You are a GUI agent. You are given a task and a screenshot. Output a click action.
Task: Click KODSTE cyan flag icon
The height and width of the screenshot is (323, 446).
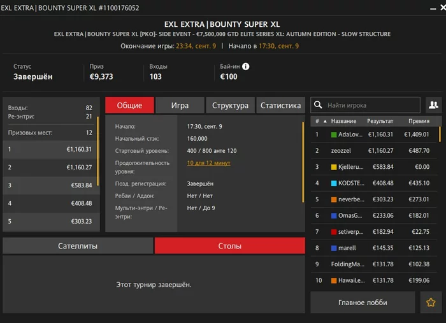tap(334, 183)
